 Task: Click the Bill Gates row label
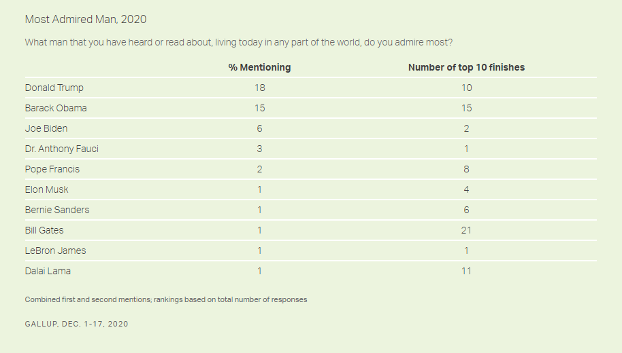coord(44,230)
